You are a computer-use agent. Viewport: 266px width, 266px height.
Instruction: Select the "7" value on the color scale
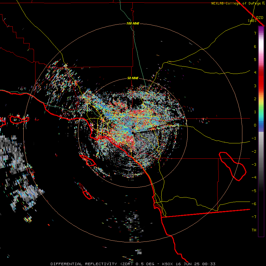point(255,33)
